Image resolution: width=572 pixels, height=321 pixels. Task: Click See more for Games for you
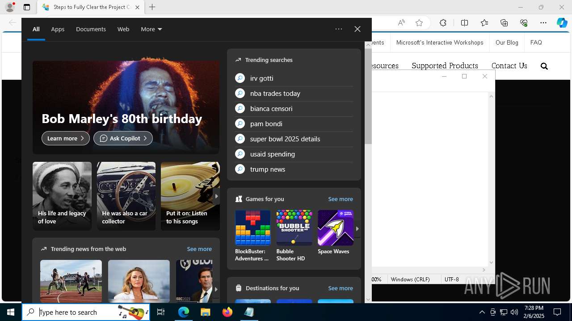pyautogui.click(x=341, y=199)
